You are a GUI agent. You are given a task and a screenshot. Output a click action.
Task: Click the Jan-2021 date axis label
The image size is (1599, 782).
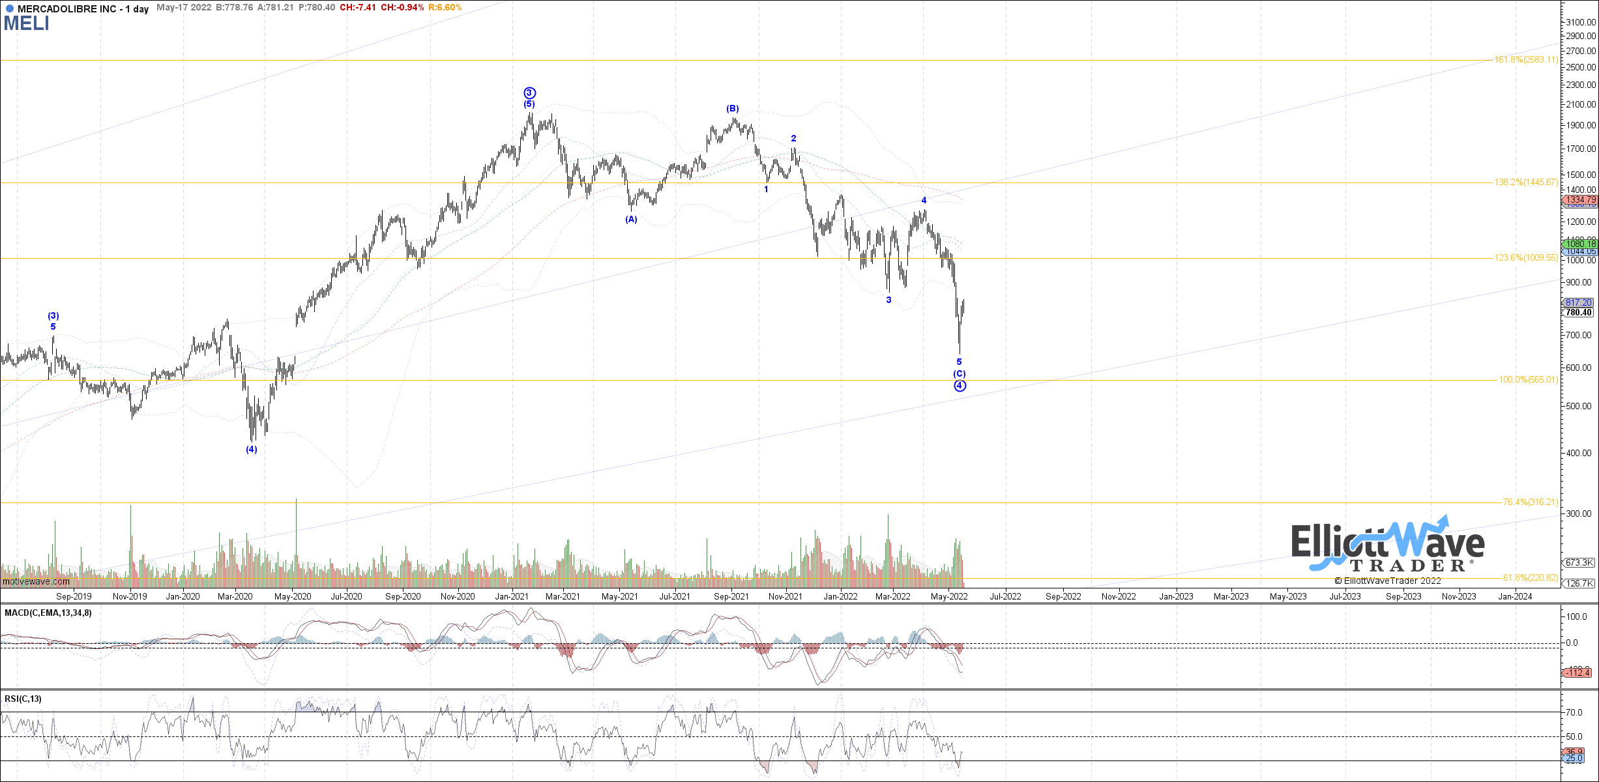(x=512, y=596)
